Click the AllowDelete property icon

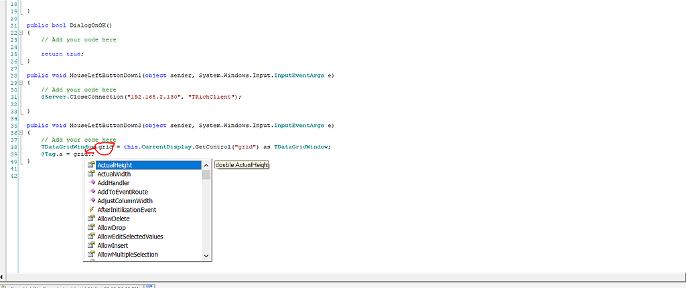coord(91,219)
